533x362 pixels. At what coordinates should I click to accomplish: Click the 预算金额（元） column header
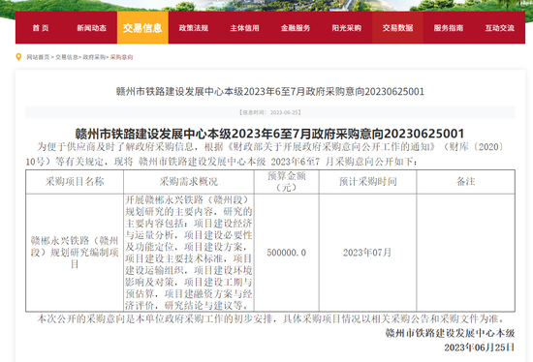(287, 182)
